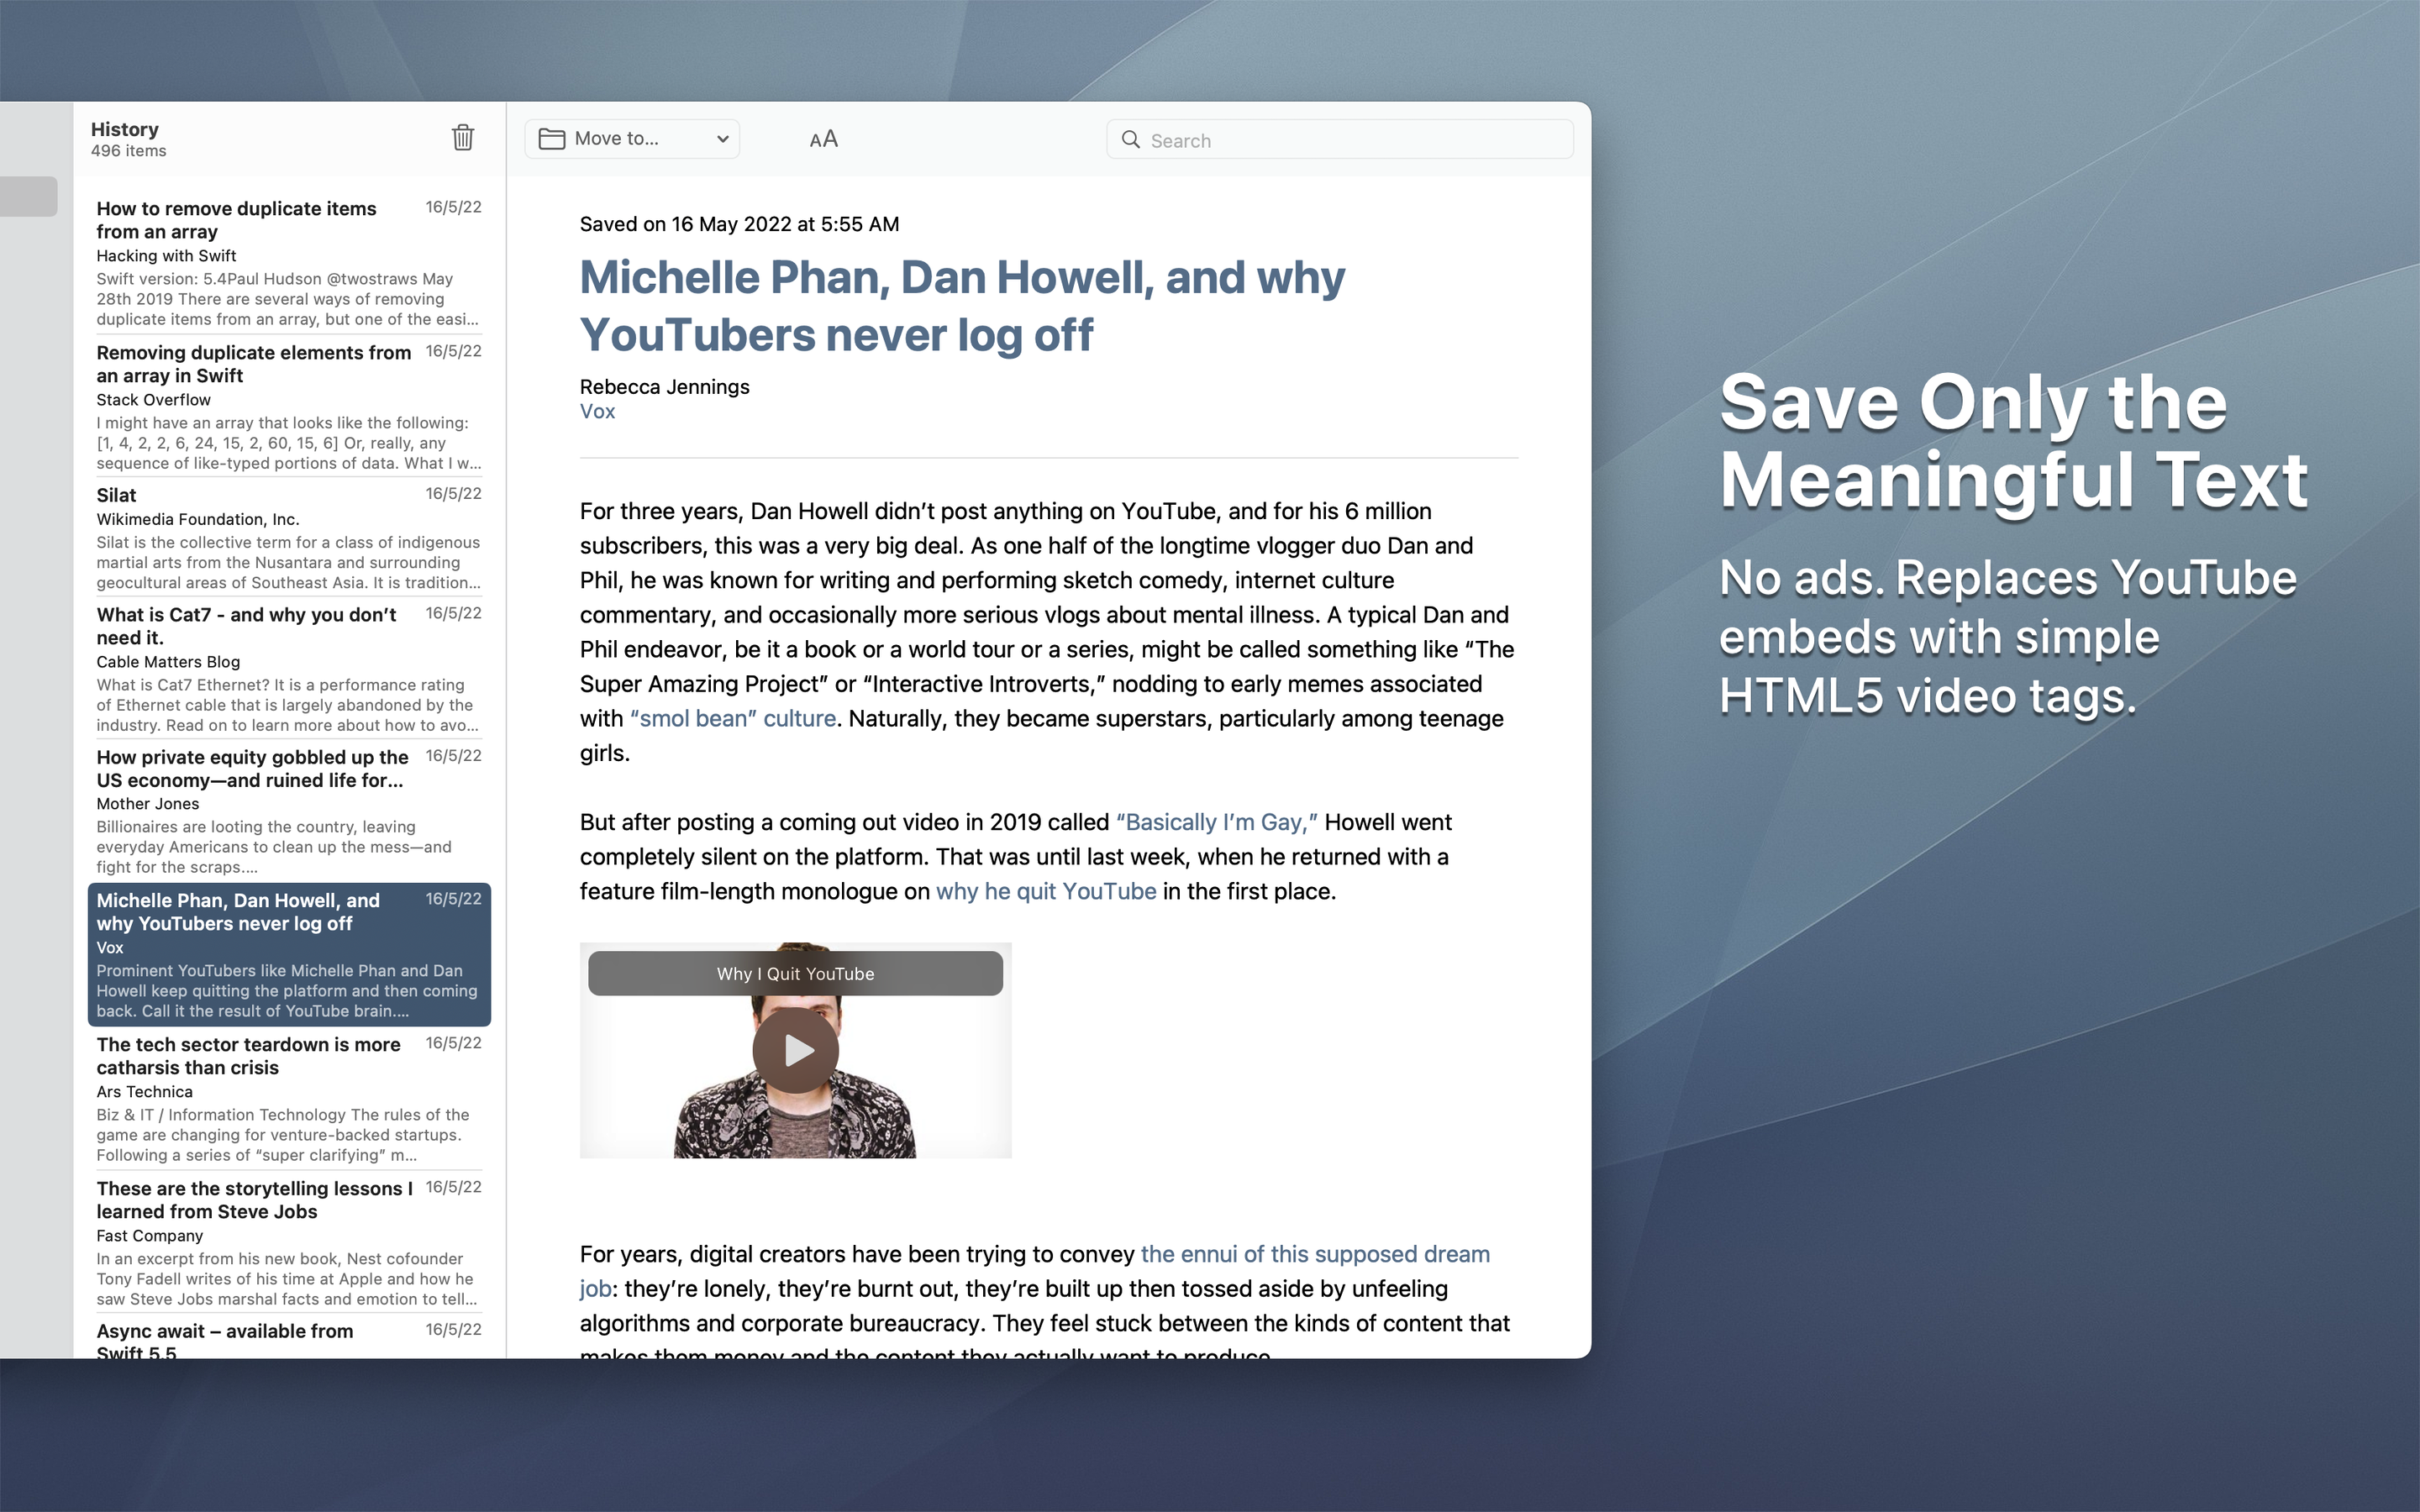Screen dimensions: 2420x1512
Task: Play the Why I Quit YouTube video
Action: [x=796, y=1050]
